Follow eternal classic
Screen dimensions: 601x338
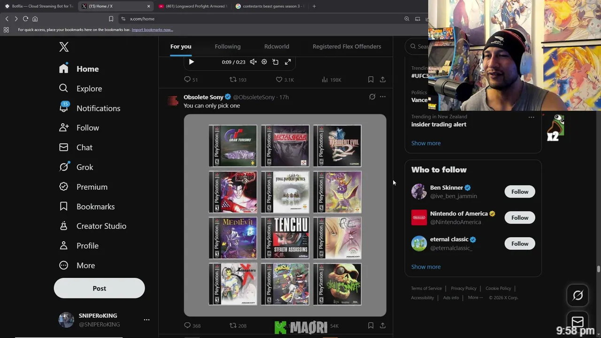(x=520, y=244)
